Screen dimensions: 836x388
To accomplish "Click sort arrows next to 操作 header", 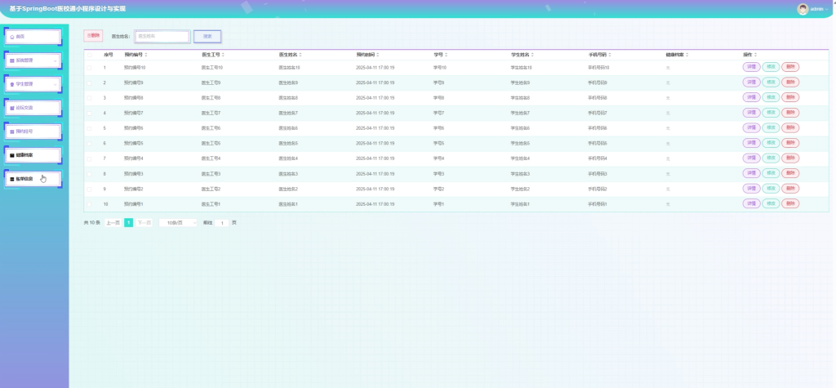I will (755, 55).
